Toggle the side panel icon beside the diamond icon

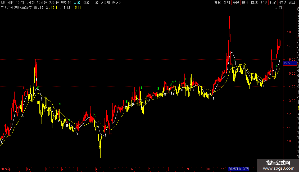(x=281, y=8)
